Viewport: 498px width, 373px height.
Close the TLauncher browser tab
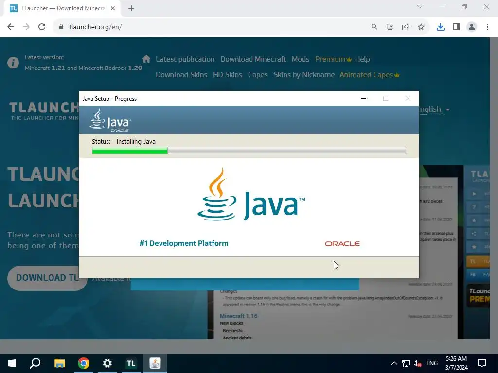[x=113, y=9]
